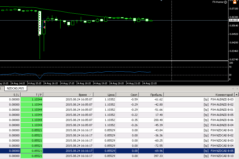Select the row commented FXH NZDCAD B-04
This screenshot has width=239, height=159.
[x=117, y=146]
